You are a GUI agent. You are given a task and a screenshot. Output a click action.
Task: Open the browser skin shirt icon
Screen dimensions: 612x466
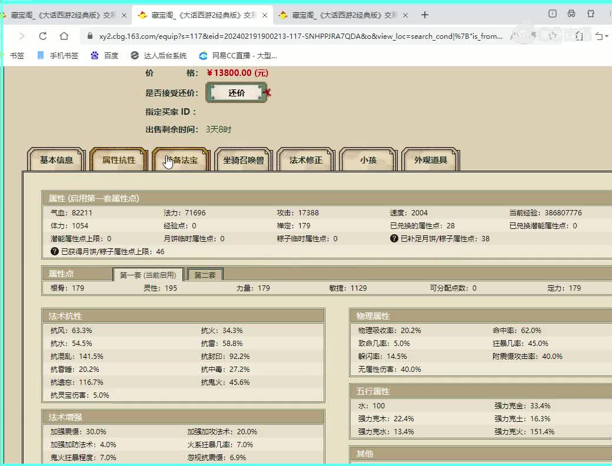[591, 14]
